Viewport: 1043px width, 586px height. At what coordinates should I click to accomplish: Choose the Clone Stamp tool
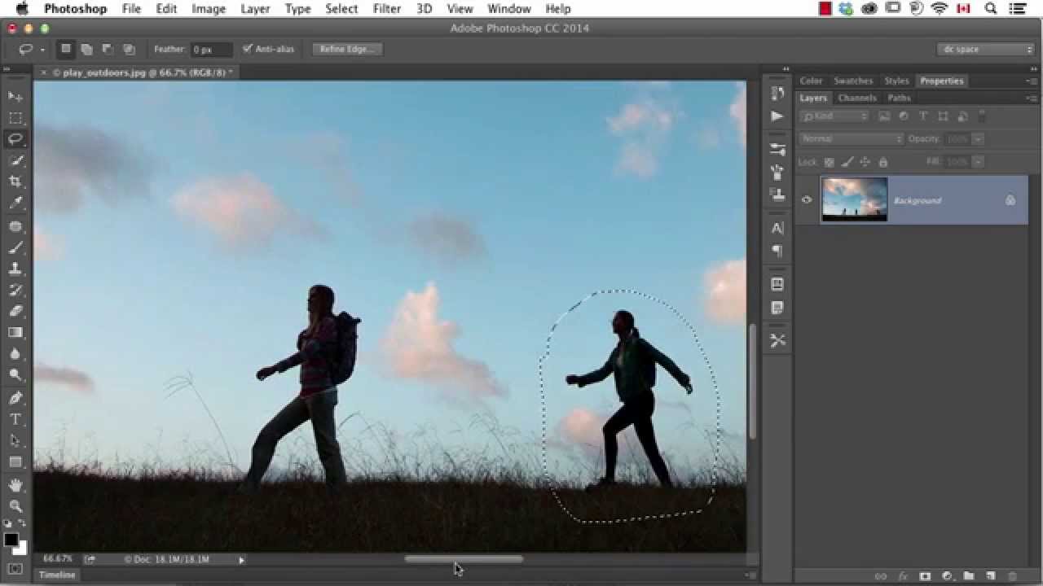click(x=15, y=269)
